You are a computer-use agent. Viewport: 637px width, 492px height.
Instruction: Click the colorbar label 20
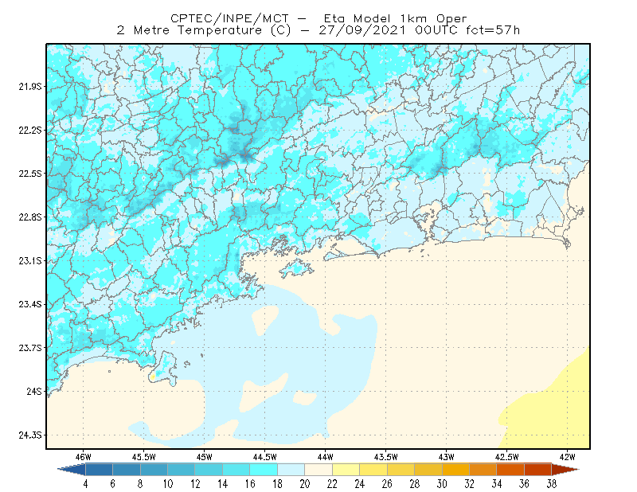[x=305, y=484]
